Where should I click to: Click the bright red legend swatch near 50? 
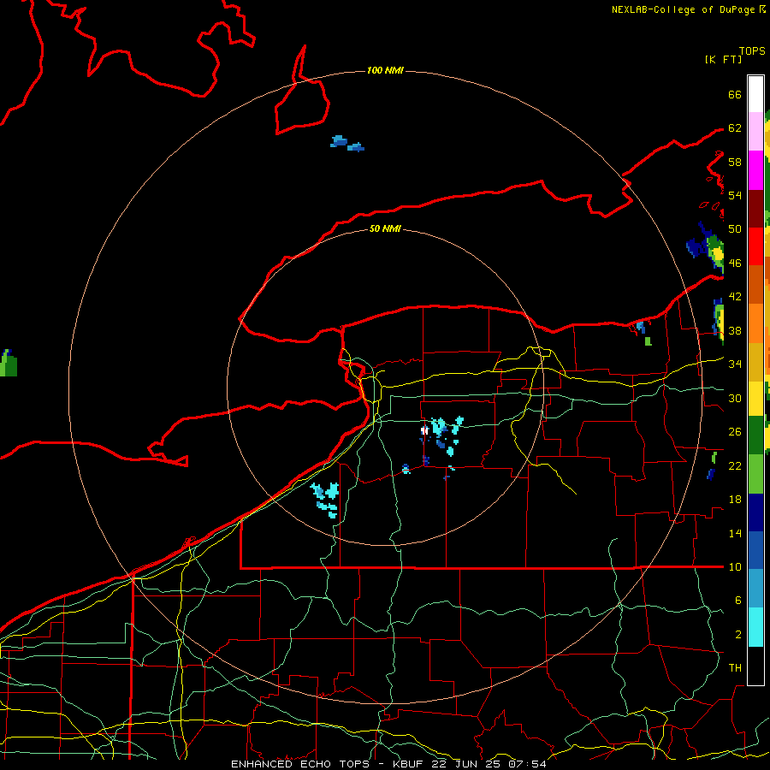click(x=755, y=246)
